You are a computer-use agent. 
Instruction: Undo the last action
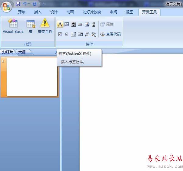[25, 4]
